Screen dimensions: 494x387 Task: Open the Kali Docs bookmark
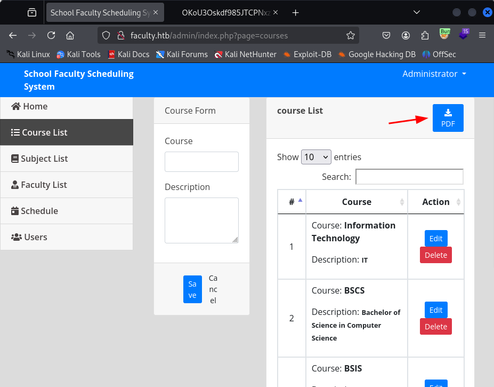click(128, 54)
